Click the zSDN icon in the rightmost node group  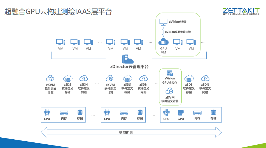click(x=205, y=78)
